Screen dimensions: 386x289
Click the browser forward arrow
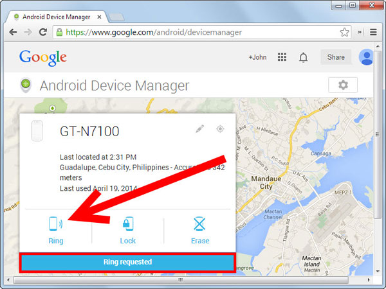click(x=28, y=32)
